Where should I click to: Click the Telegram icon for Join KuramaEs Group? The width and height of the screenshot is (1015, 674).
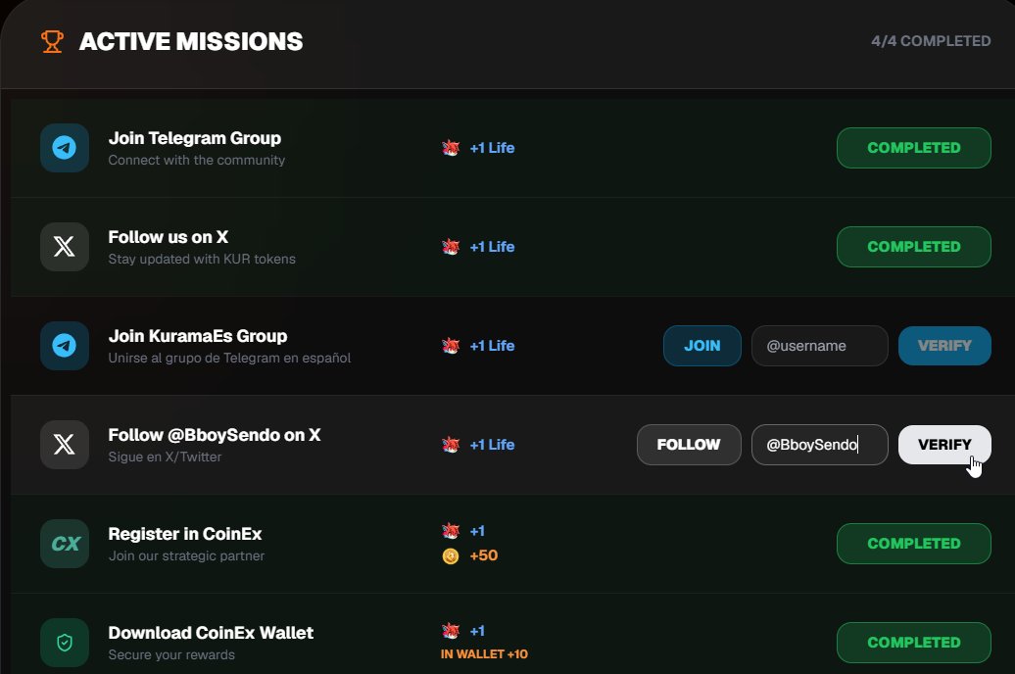[x=64, y=346]
